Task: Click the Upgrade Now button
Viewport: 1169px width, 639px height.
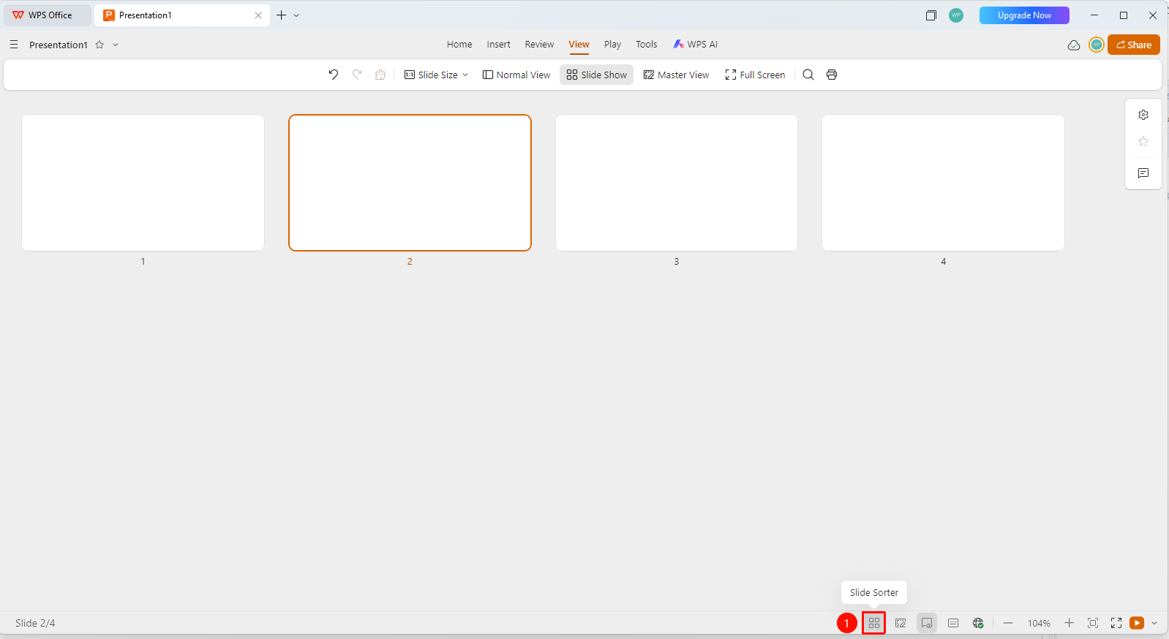Action: click(1024, 15)
